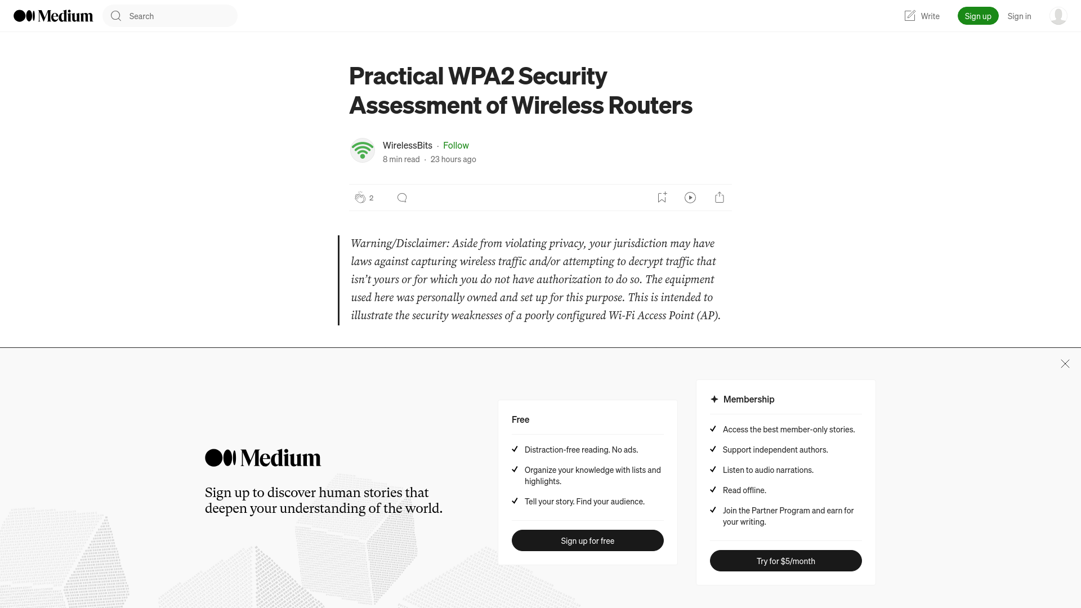Click the Try for $5/month button
Image resolution: width=1081 pixels, height=608 pixels.
[785, 561]
